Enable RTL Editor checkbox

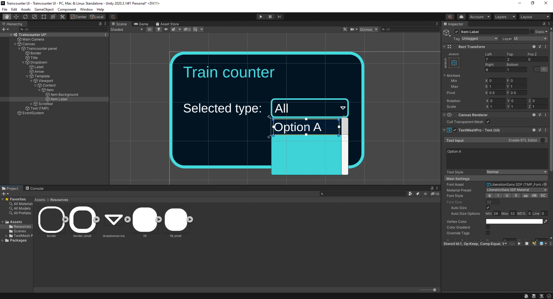[543, 140]
